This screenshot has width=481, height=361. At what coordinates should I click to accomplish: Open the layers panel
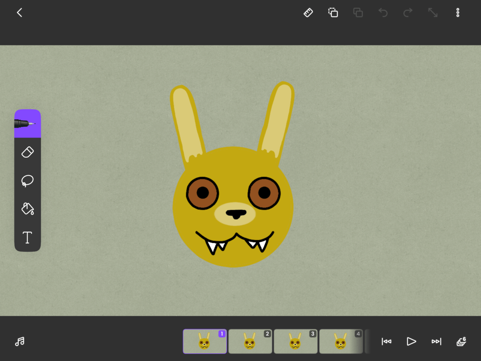tap(461, 341)
